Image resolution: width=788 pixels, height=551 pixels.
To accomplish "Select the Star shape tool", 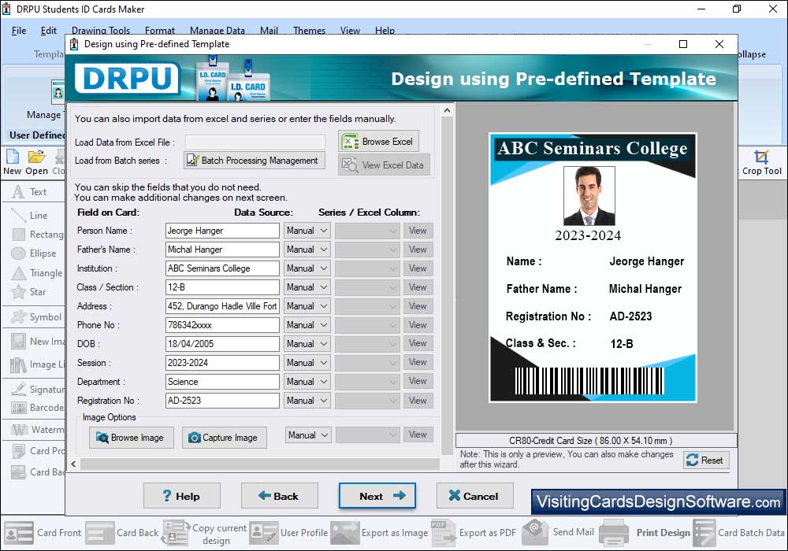I will pyautogui.click(x=29, y=291).
